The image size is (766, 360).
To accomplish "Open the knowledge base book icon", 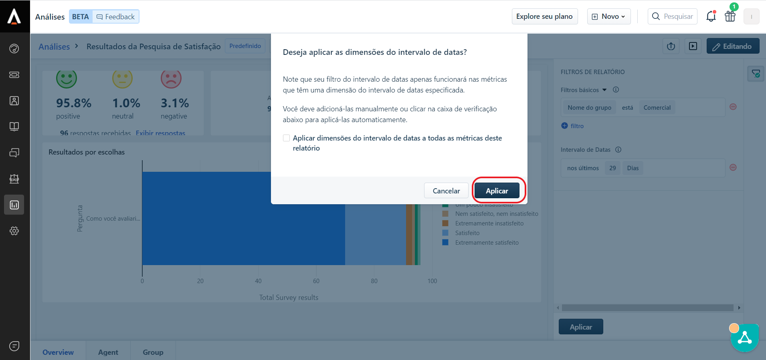I will 14,127.
